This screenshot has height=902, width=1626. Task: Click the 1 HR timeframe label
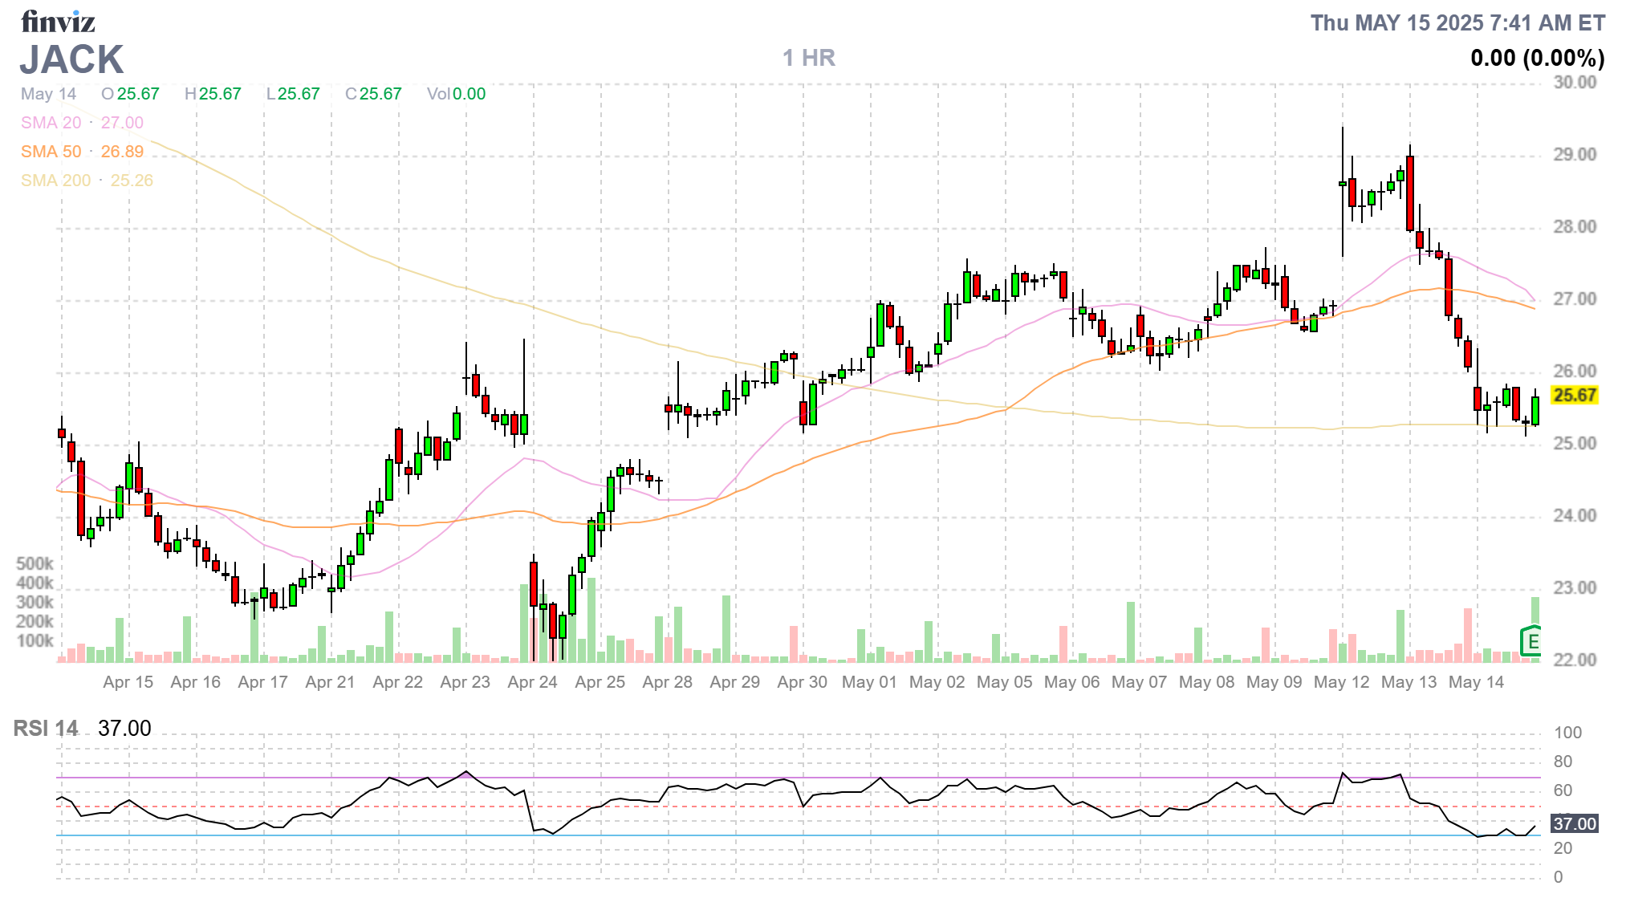click(x=808, y=58)
